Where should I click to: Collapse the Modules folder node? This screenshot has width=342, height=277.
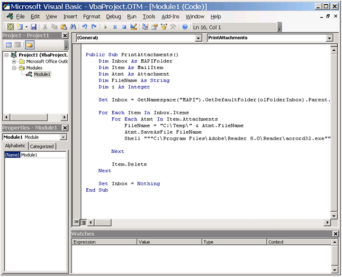click(14, 68)
